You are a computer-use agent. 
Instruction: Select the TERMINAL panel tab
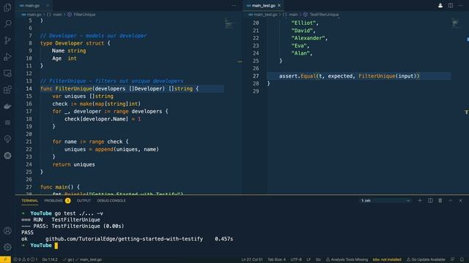pyautogui.click(x=29, y=201)
